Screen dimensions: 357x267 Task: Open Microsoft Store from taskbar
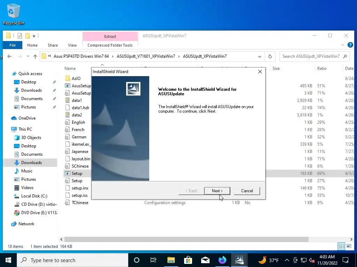pos(188,260)
